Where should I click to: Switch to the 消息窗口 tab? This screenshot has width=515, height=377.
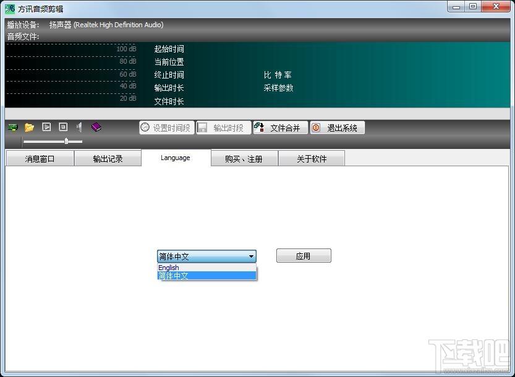coord(40,159)
